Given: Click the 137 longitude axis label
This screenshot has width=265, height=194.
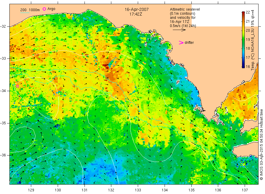Looking at the screenshot, I should tap(245, 190).
